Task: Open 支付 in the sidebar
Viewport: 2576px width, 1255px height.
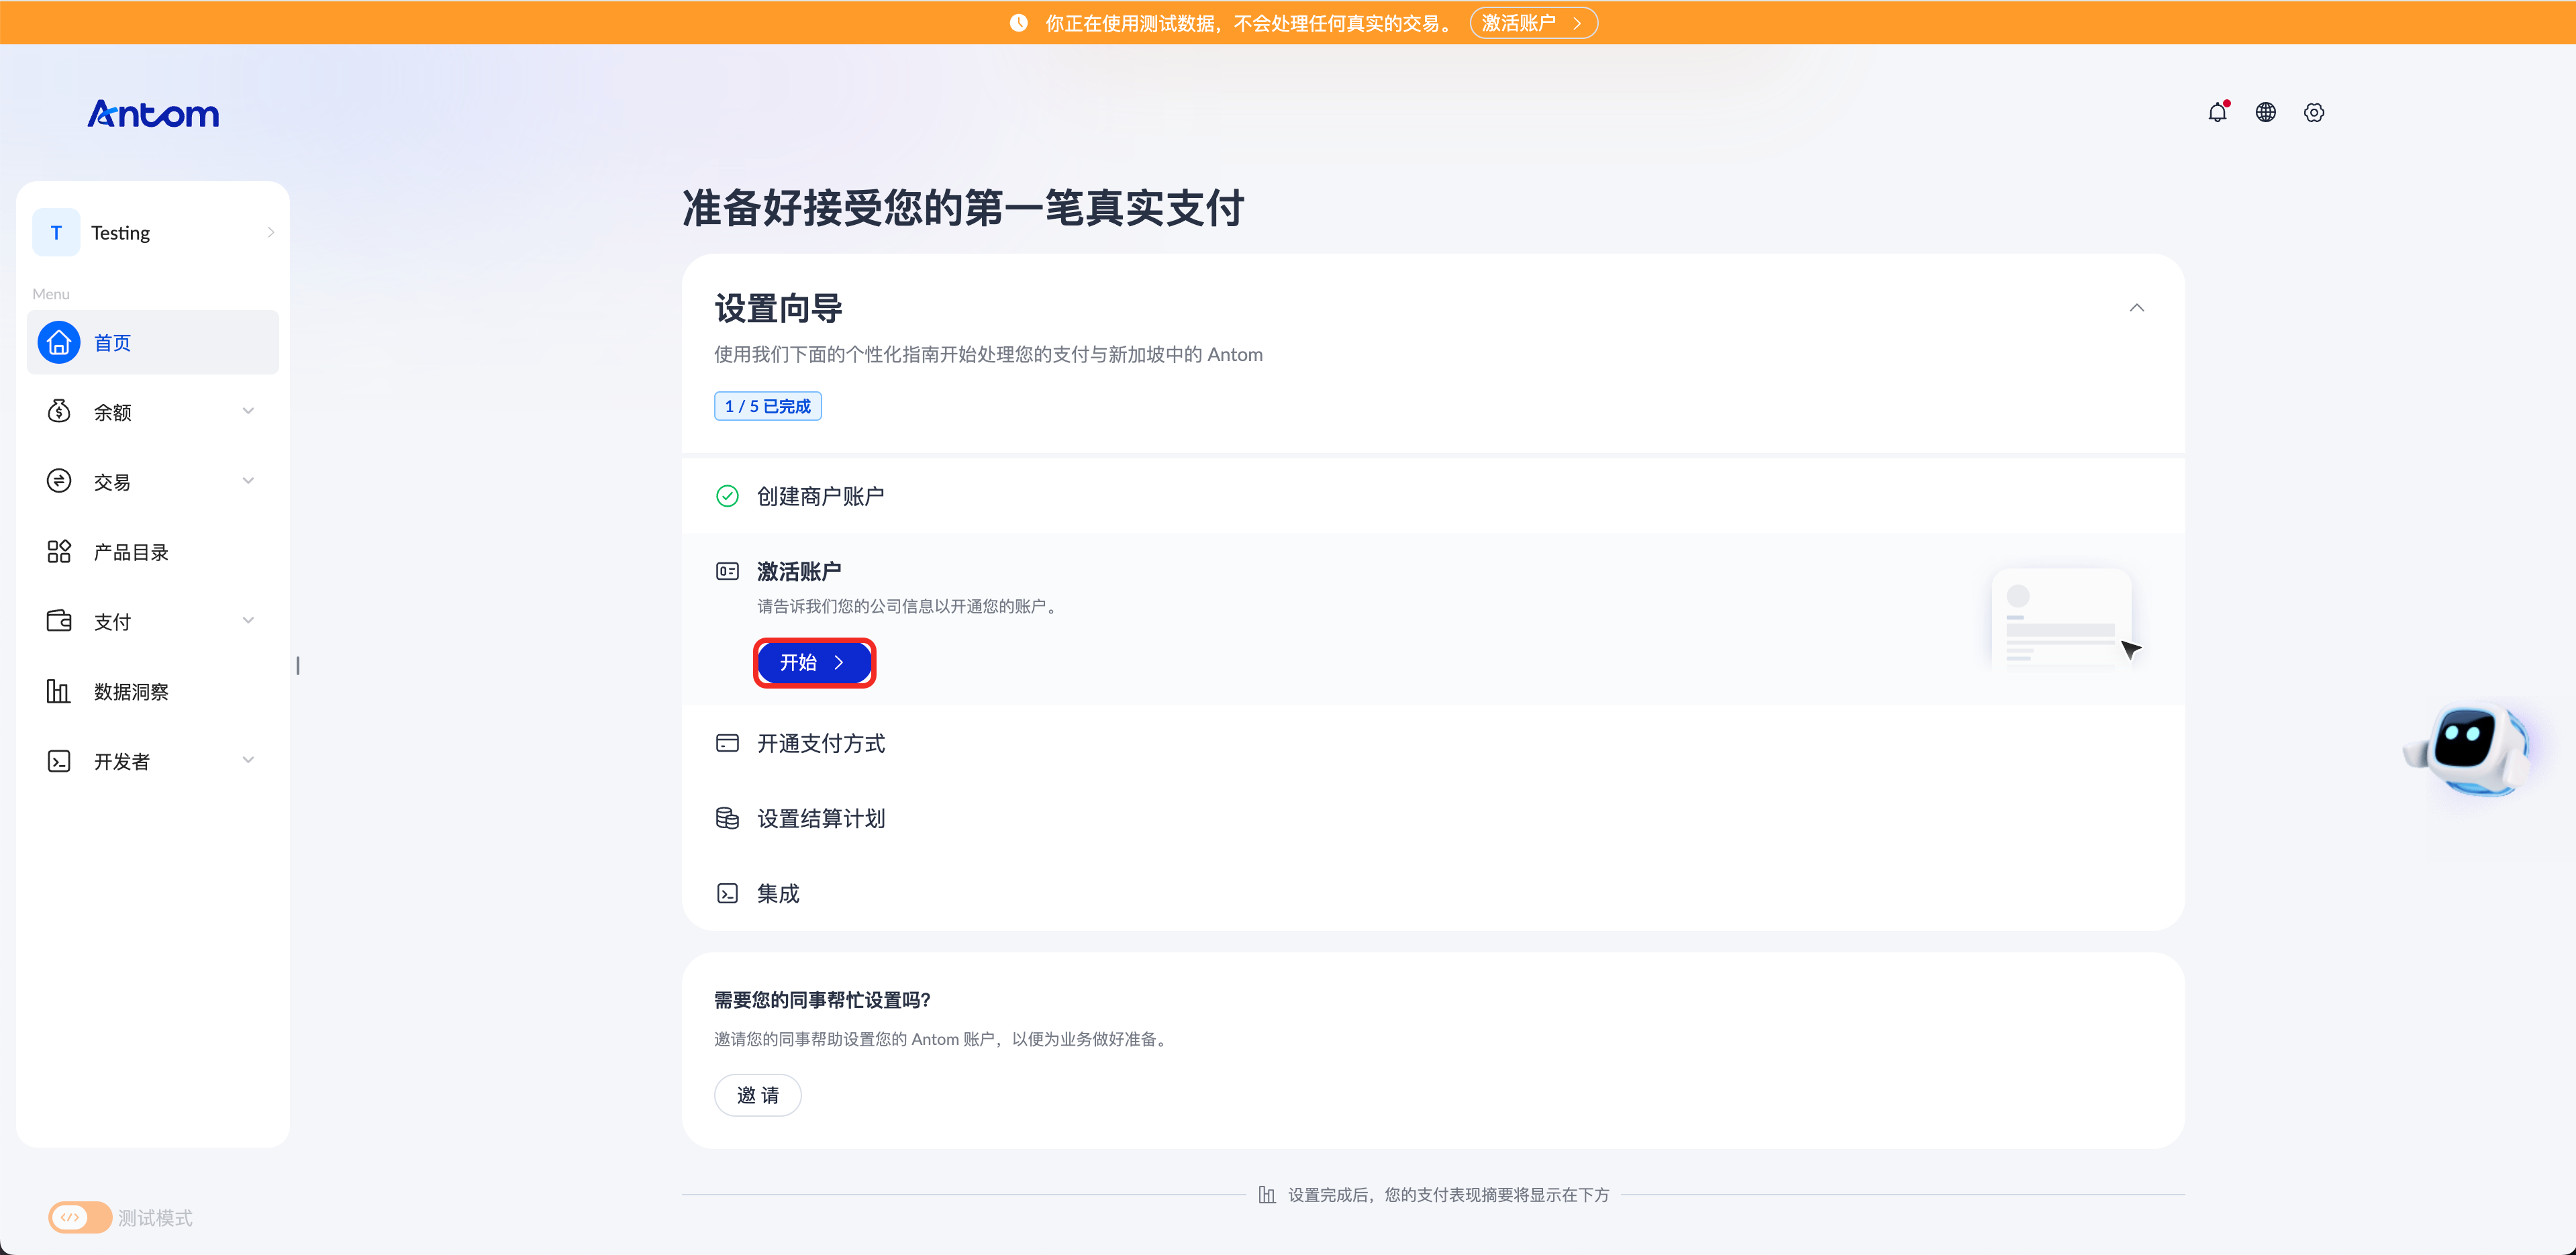Action: [x=153, y=621]
